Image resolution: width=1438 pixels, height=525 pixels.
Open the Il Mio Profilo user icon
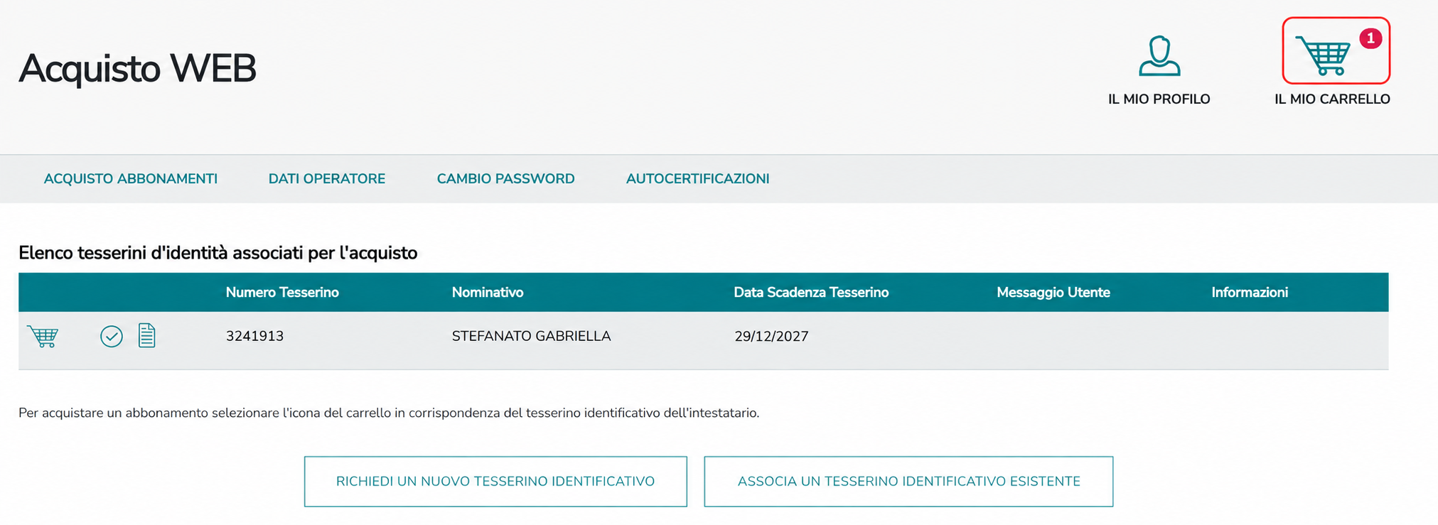tap(1159, 55)
